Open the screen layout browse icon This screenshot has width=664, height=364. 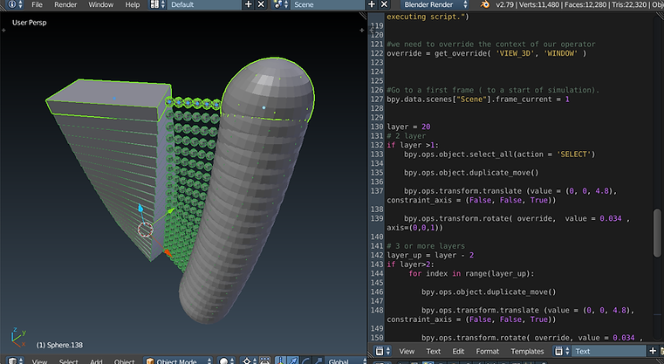[158, 4]
